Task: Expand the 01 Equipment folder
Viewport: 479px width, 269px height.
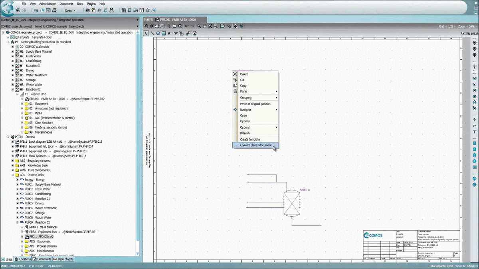Action: click(22, 104)
